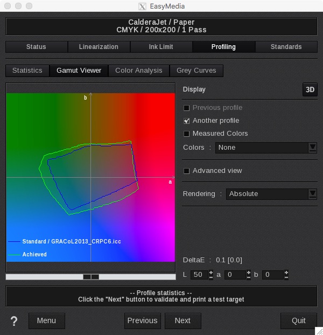Enable the Measured Colors checkbox
Image resolution: width=323 pixels, height=335 pixels.
click(x=187, y=134)
